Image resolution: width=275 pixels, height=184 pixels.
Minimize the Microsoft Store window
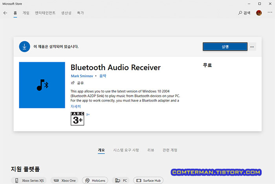click(249, 4)
